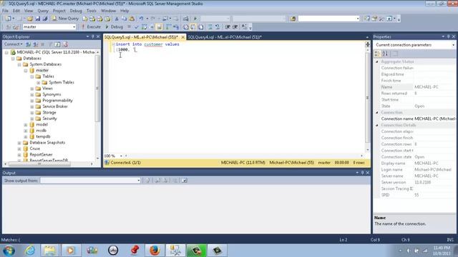Click the Object Explorer horizontal scrollbar

pyautogui.click(x=40, y=163)
